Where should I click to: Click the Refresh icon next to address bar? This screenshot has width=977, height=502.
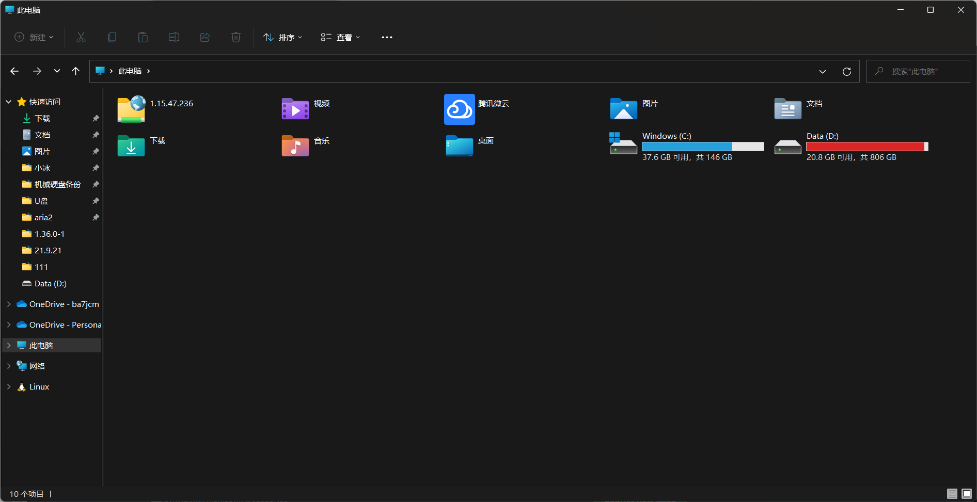847,71
